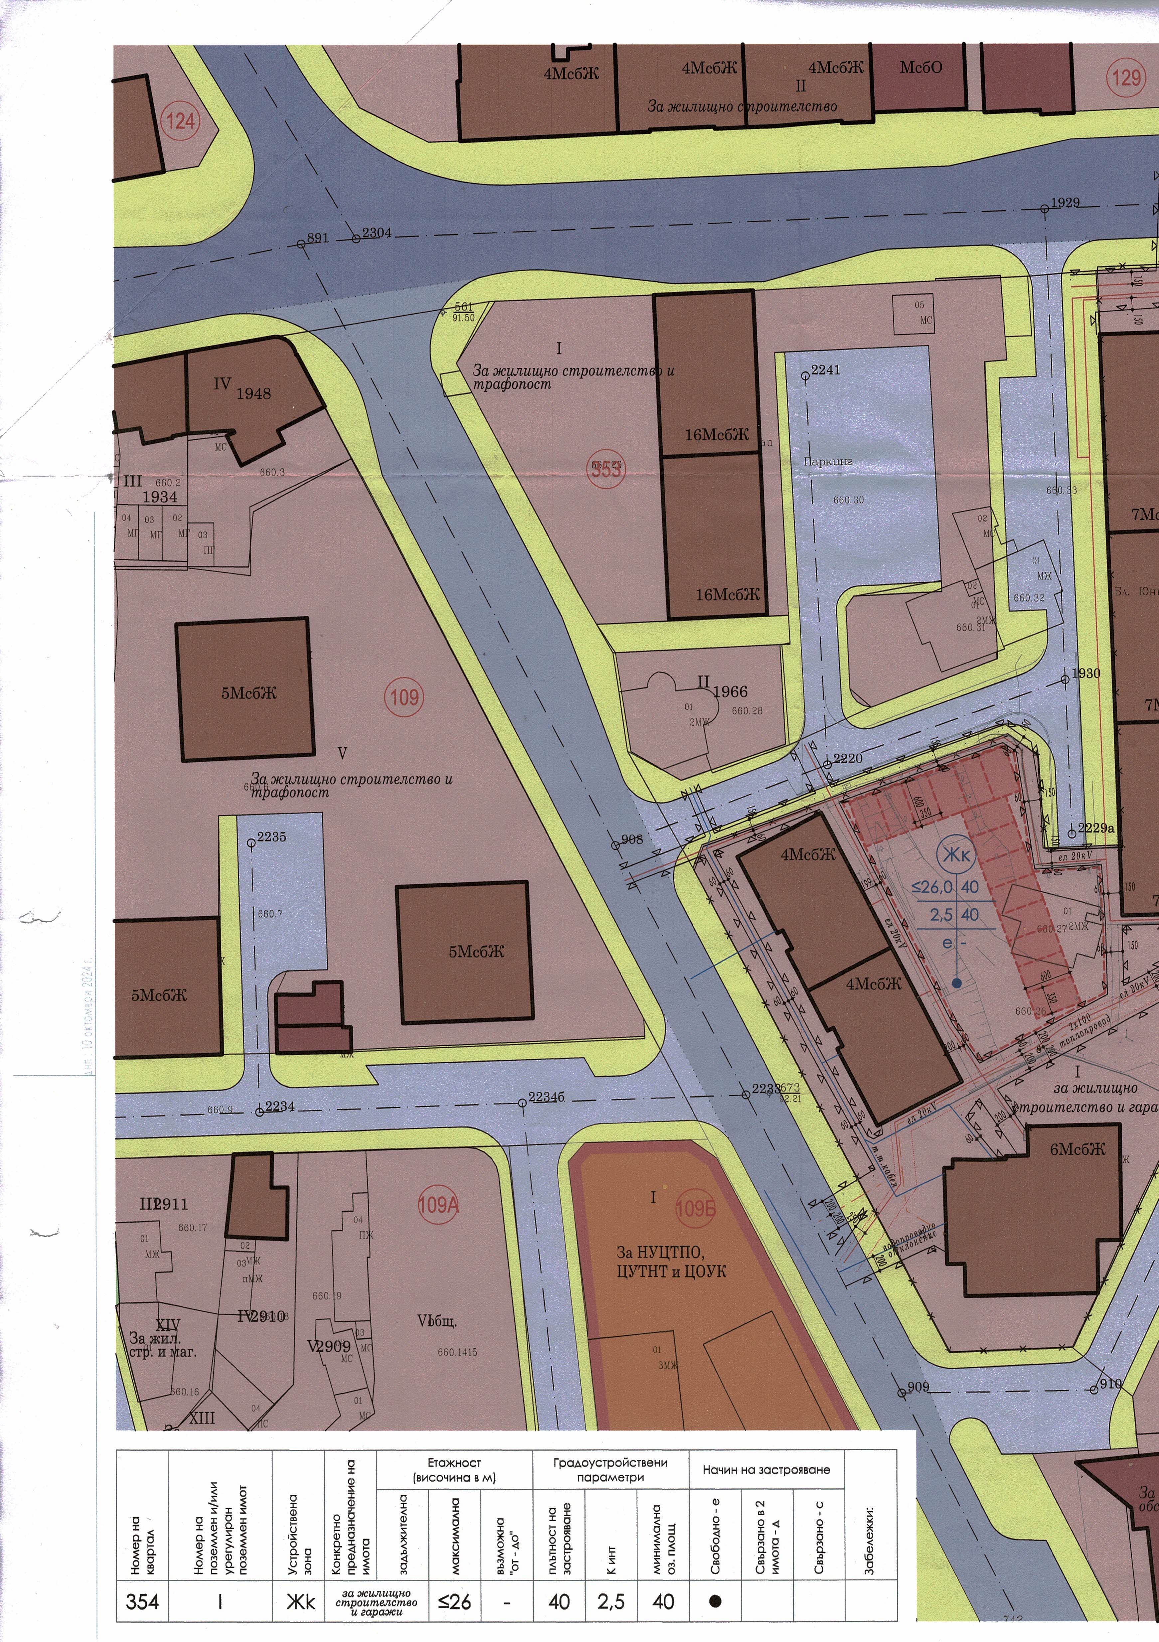This screenshot has width=1159, height=1642.
Task: Click parcel number 660.19
Action: coord(327,1296)
